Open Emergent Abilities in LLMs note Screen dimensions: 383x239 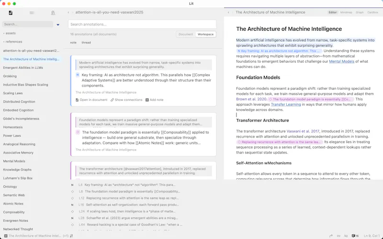[x=23, y=67]
